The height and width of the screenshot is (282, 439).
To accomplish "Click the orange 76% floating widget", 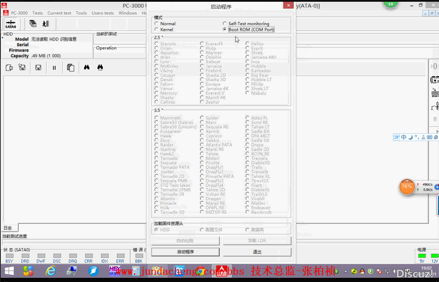I will click(x=407, y=187).
